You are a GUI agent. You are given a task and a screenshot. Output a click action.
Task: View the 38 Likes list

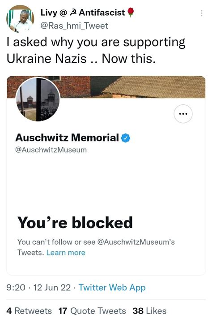(149, 311)
